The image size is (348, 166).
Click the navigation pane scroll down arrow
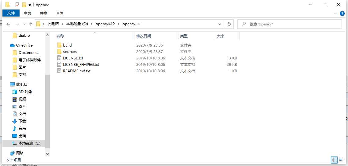(x=47, y=154)
